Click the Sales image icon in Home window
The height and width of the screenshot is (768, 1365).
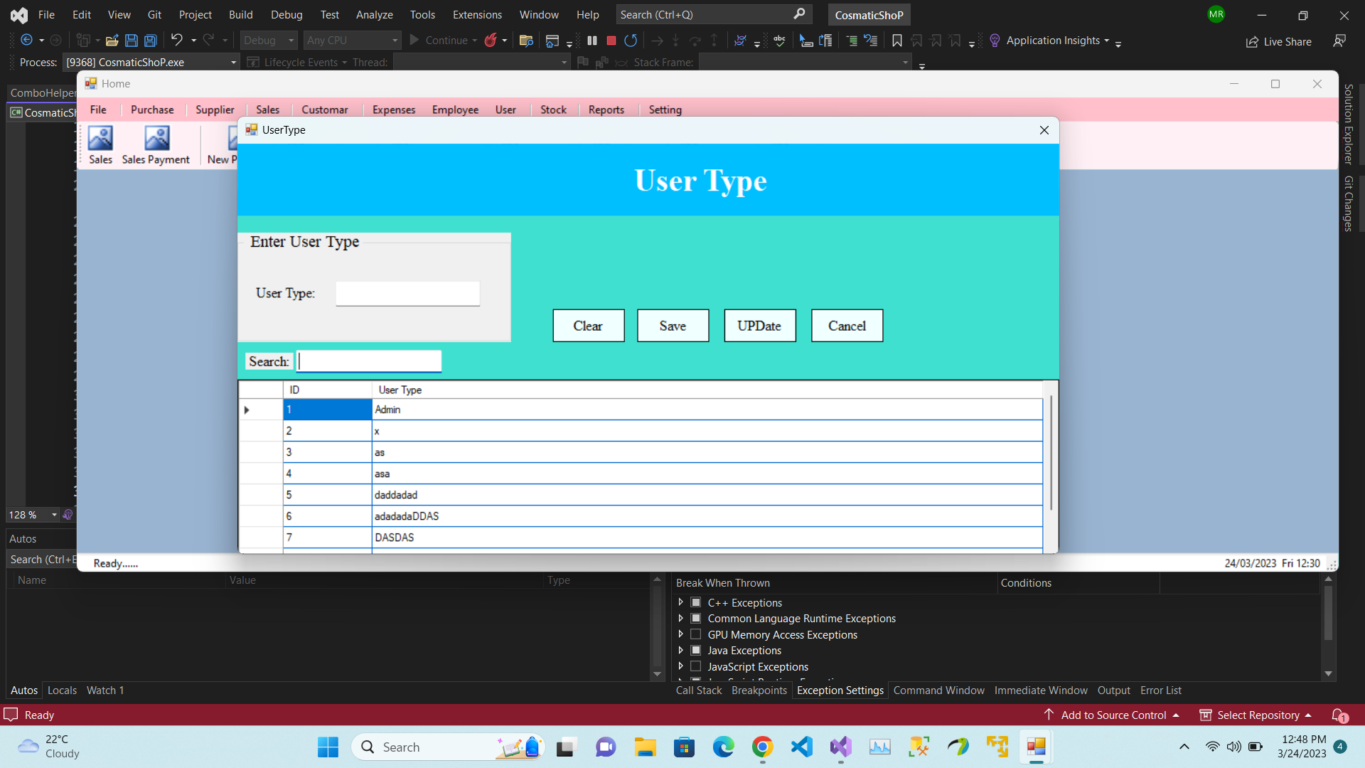pos(100,138)
